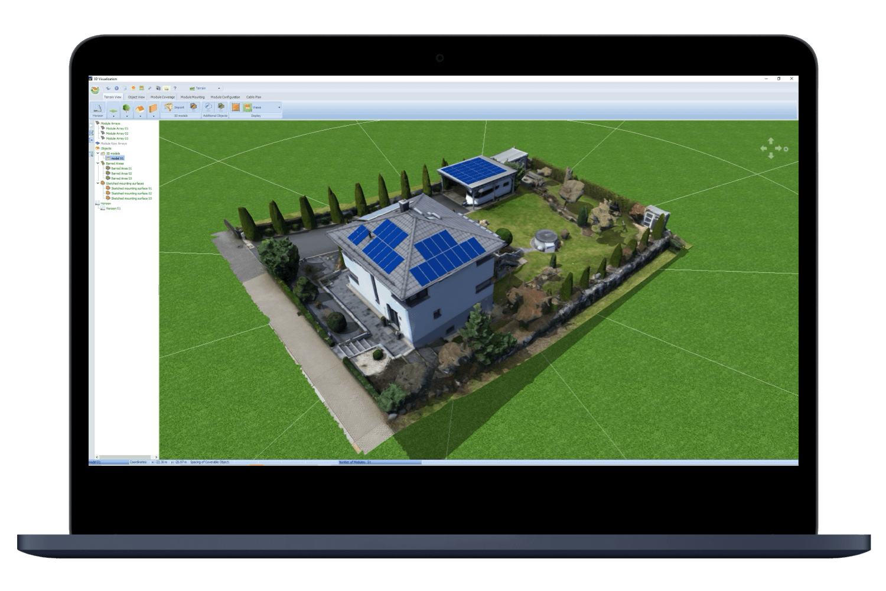886x591 pixels.
Task: Click the Horizon tool icon in ribbon
Action: 98,108
